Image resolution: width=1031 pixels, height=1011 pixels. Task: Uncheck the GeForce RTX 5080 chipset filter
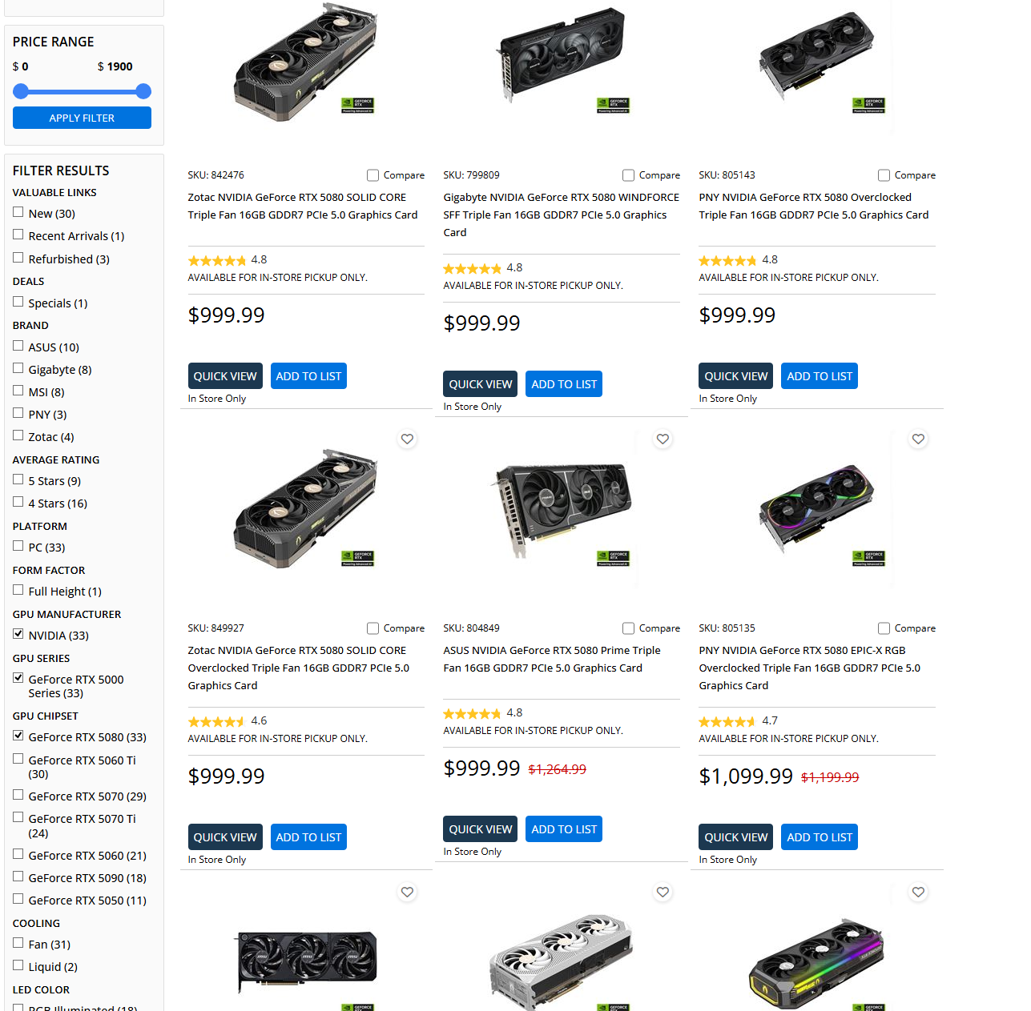point(18,736)
